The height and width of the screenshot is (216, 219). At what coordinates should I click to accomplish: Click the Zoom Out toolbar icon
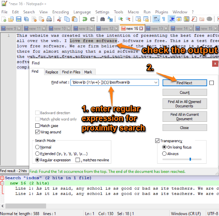pos(128,19)
